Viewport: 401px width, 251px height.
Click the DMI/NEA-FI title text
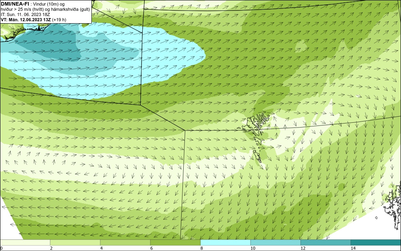(15, 4)
